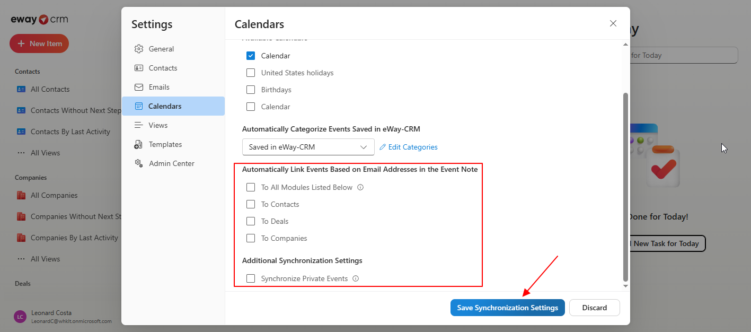Click info icon next to Synchronize Private Events
751x332 pixels.
(x=356, y=278)
